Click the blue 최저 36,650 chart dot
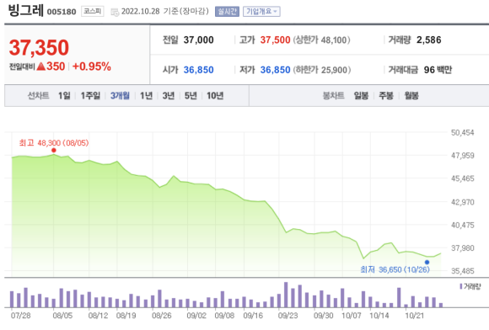This screenshot has width=489, height=330. 427,262
